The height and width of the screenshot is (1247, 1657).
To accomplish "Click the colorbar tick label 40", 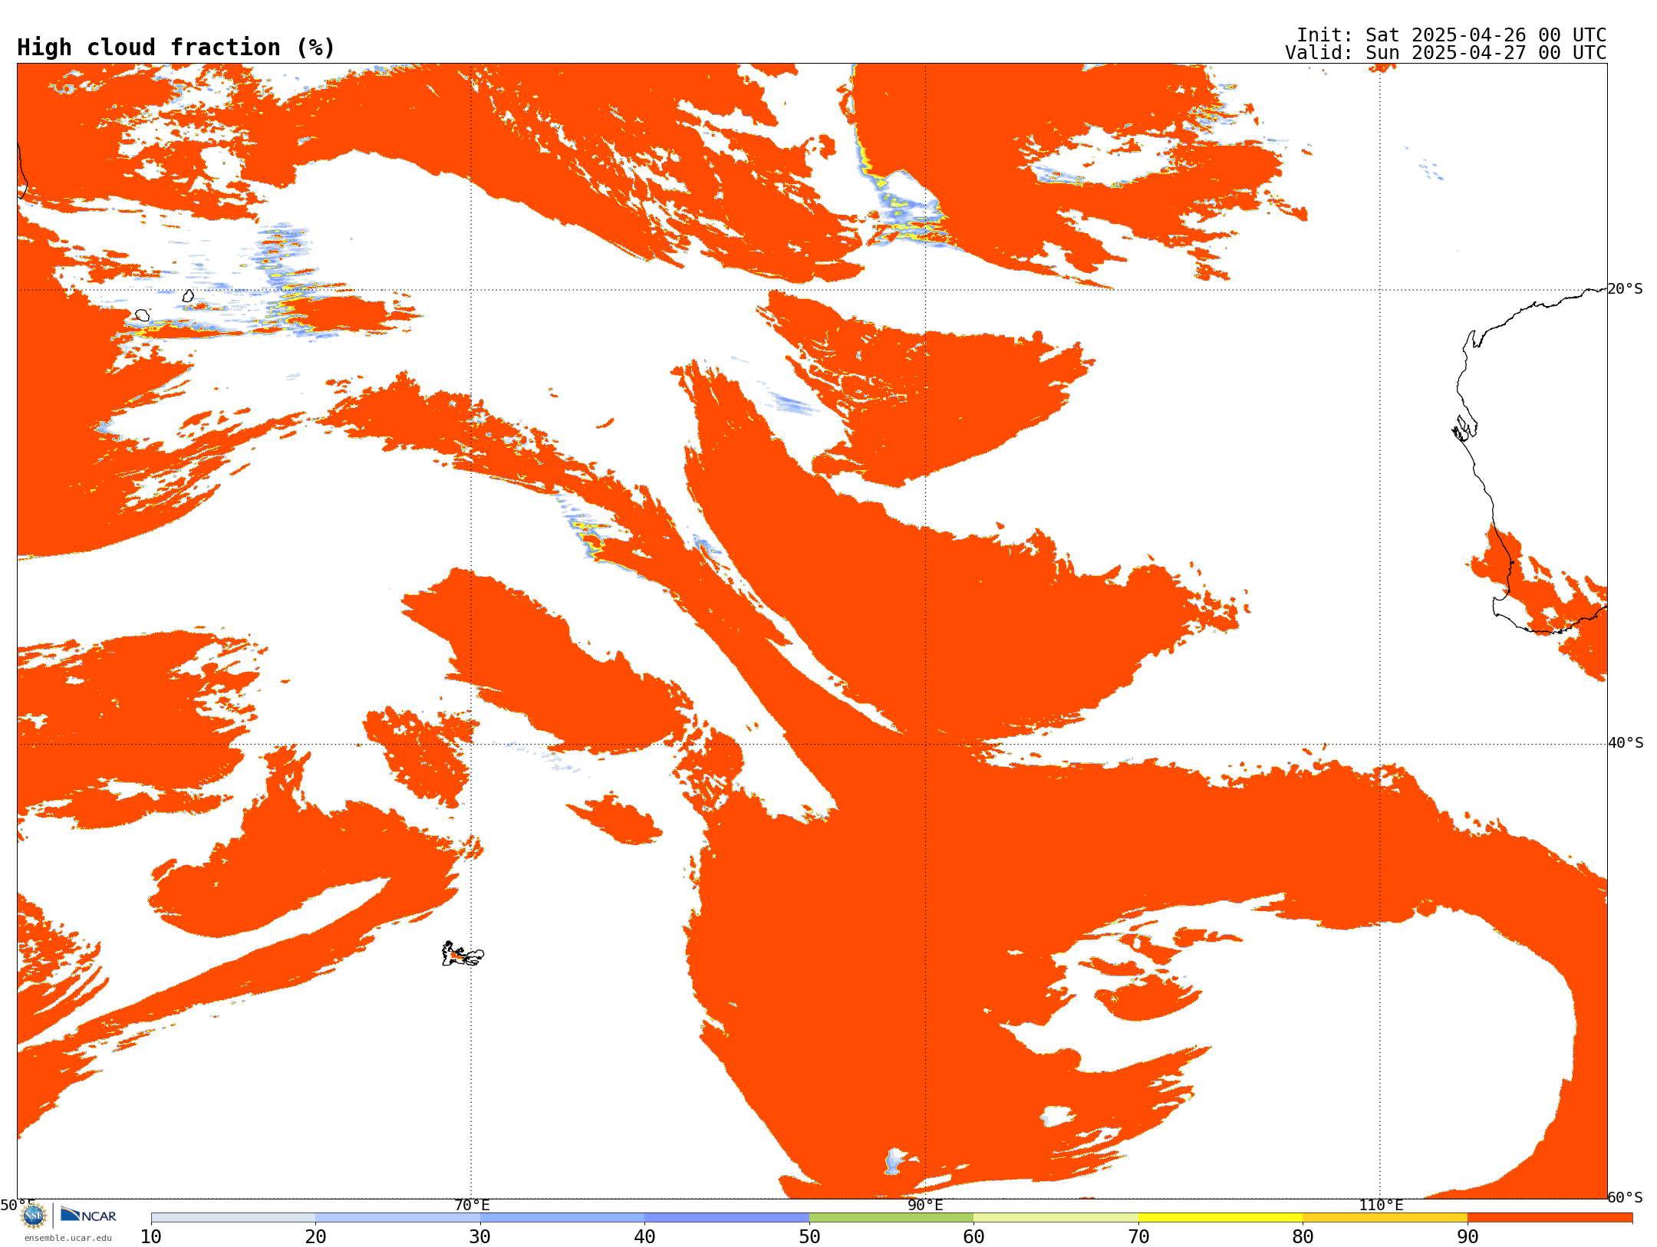I will [x=644, y=1237].
